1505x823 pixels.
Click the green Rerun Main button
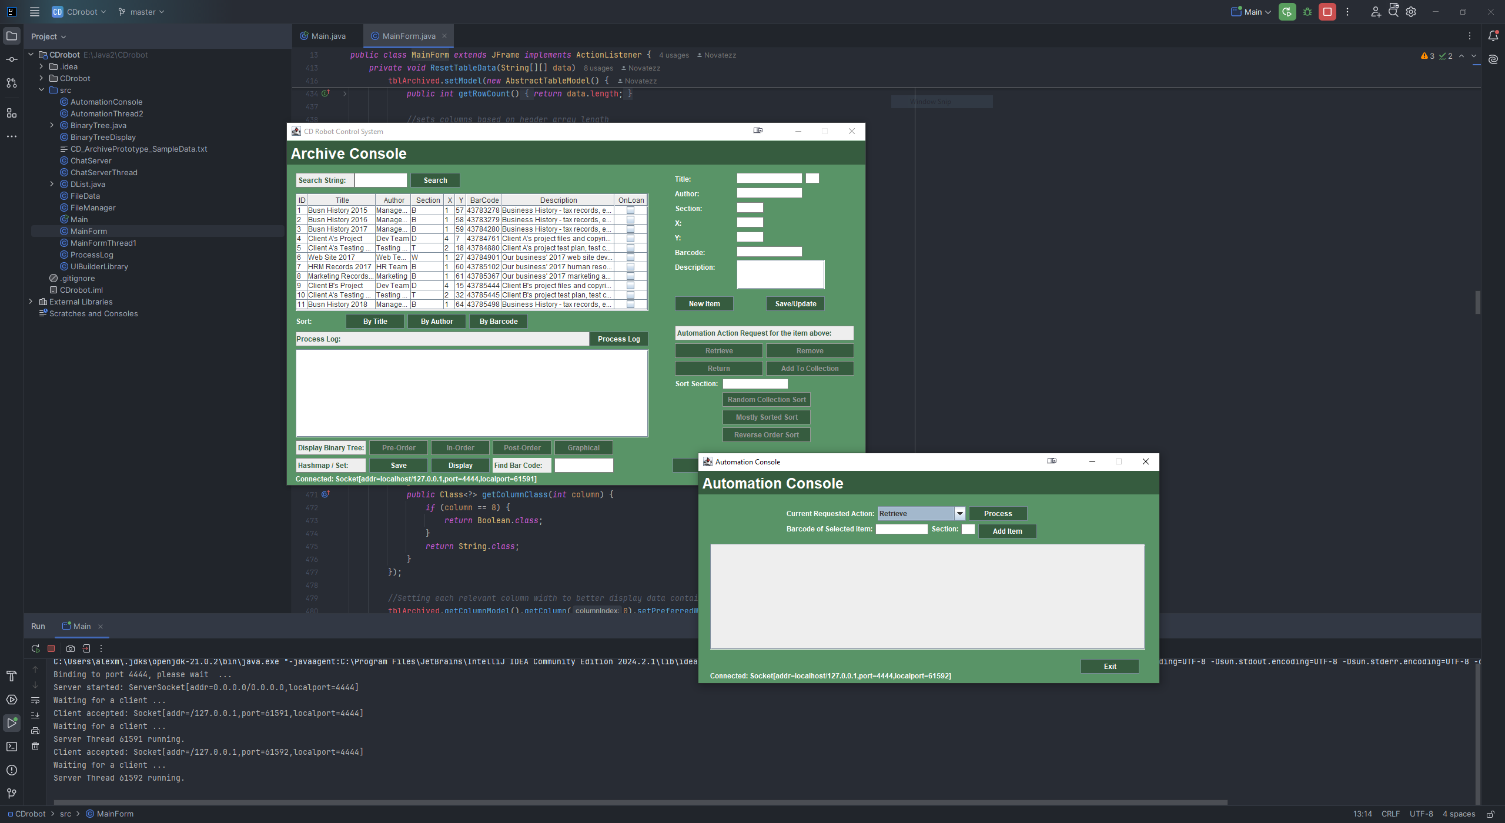point(1287,12)
